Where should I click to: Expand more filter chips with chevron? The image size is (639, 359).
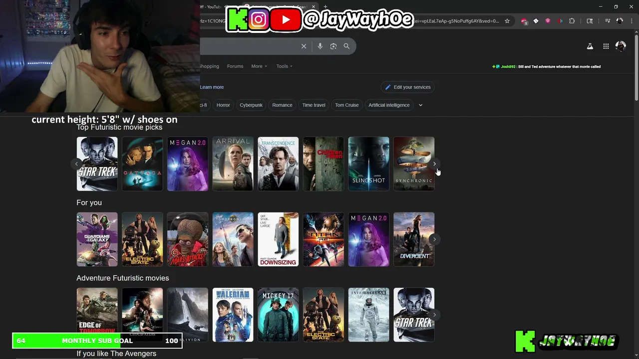[x=420, y=105]
